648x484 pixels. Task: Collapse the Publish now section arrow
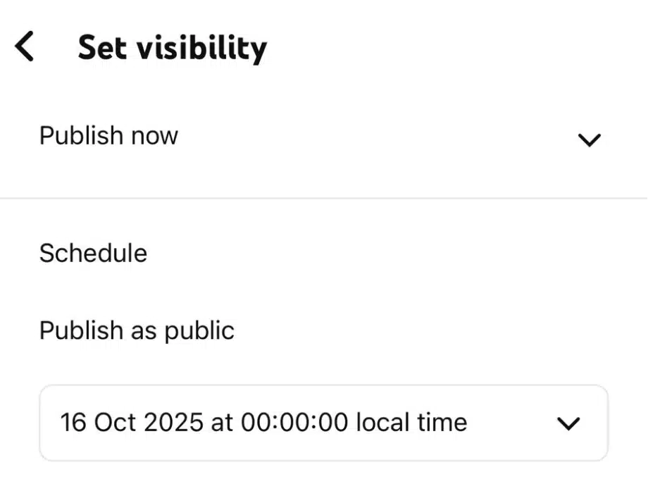pos(588,139)
